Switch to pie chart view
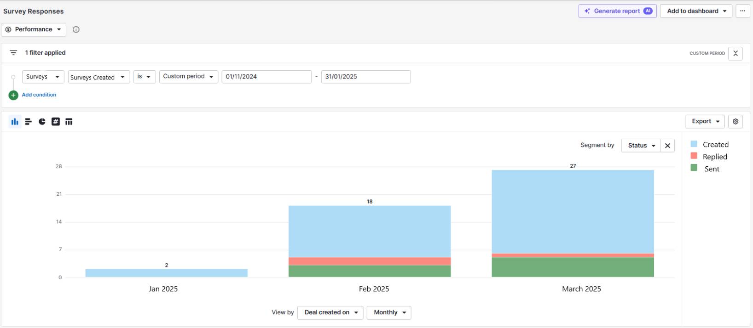 pyautogui.click(x=42, y=122)
